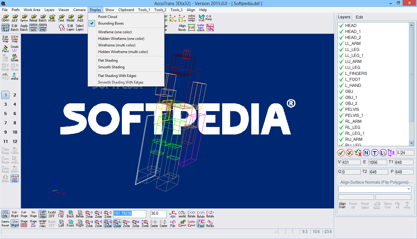Click the Multi files icon
Viewport: 417px width, 239px height.
tap(52, 18)
